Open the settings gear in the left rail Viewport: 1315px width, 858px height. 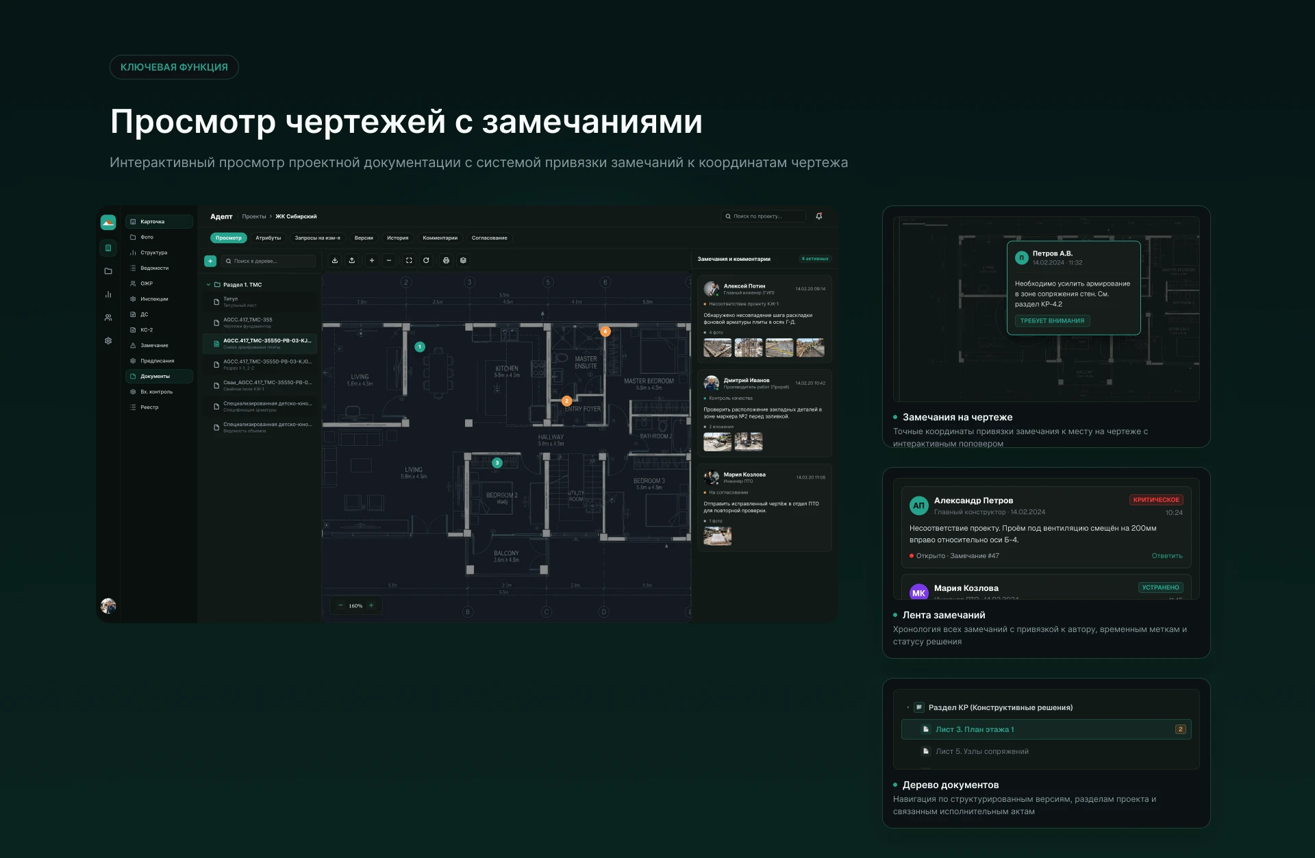108,340
